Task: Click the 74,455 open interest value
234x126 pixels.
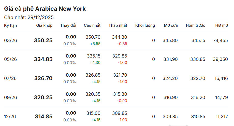Action: pyautogui.click(x=221, y=40)
